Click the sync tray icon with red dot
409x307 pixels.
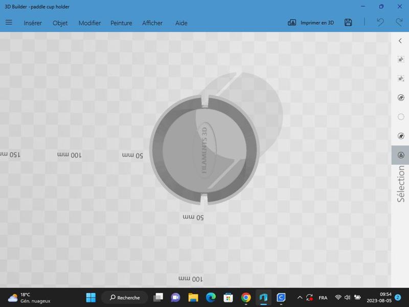point(309,298)
